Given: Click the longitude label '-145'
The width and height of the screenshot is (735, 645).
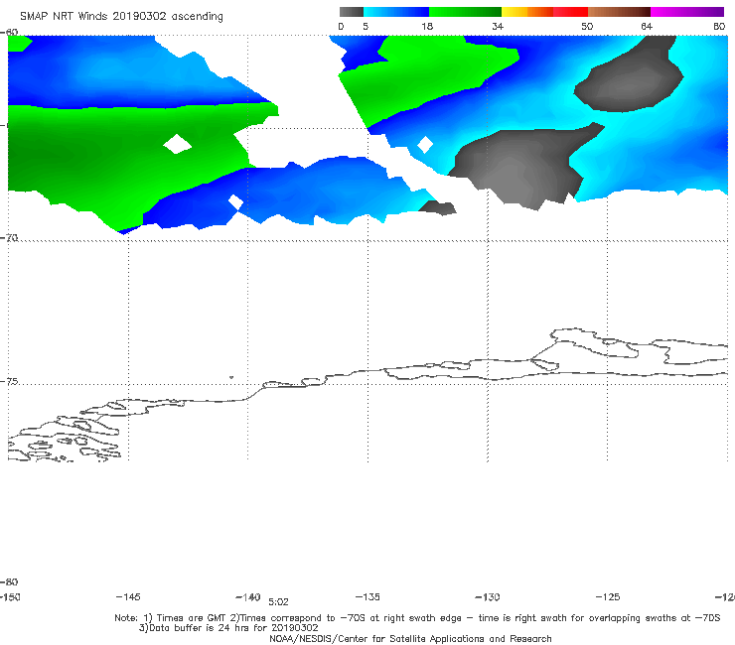Looking at the screenshot, I should tap(128, 596).
